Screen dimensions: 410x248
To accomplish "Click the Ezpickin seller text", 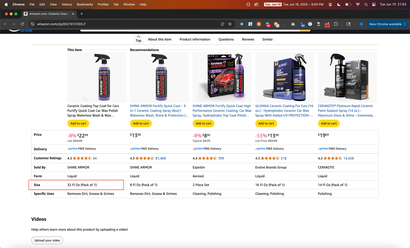I will 199,167.
